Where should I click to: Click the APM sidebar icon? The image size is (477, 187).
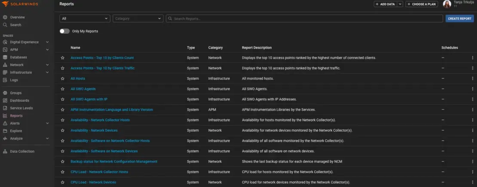tap(5, 50)
